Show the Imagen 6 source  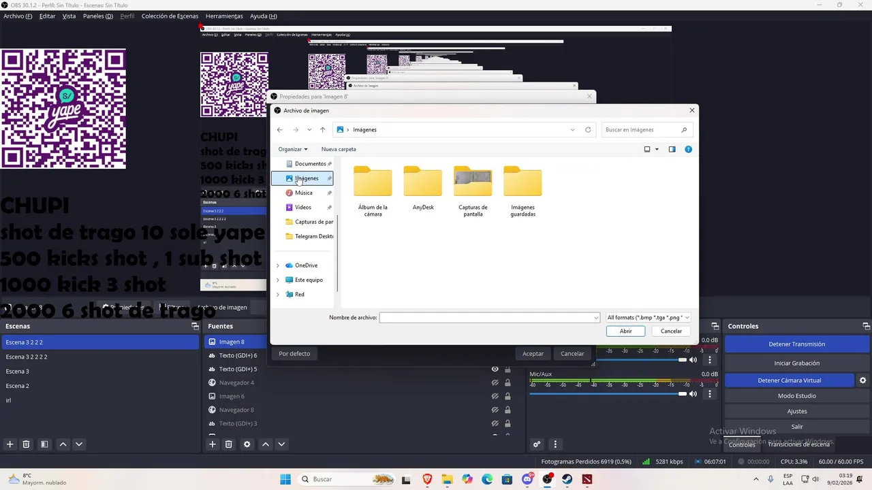point(495,396)
